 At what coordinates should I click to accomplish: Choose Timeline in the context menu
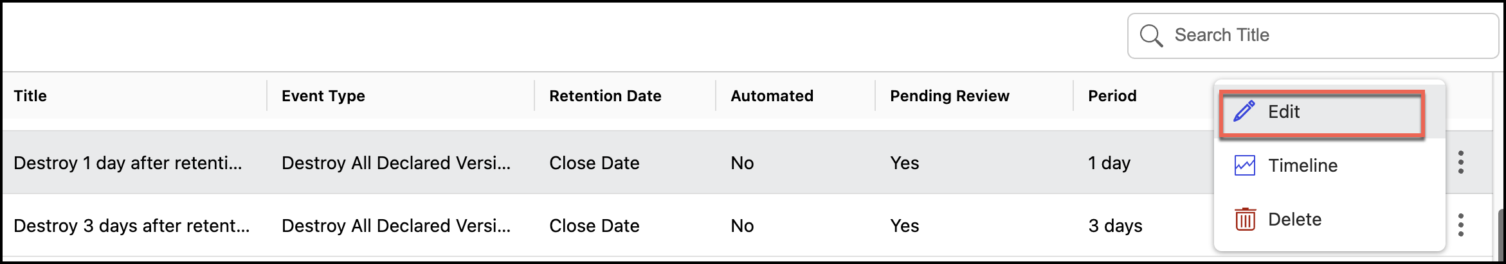pyautogui.click(x=1303, y=165)
